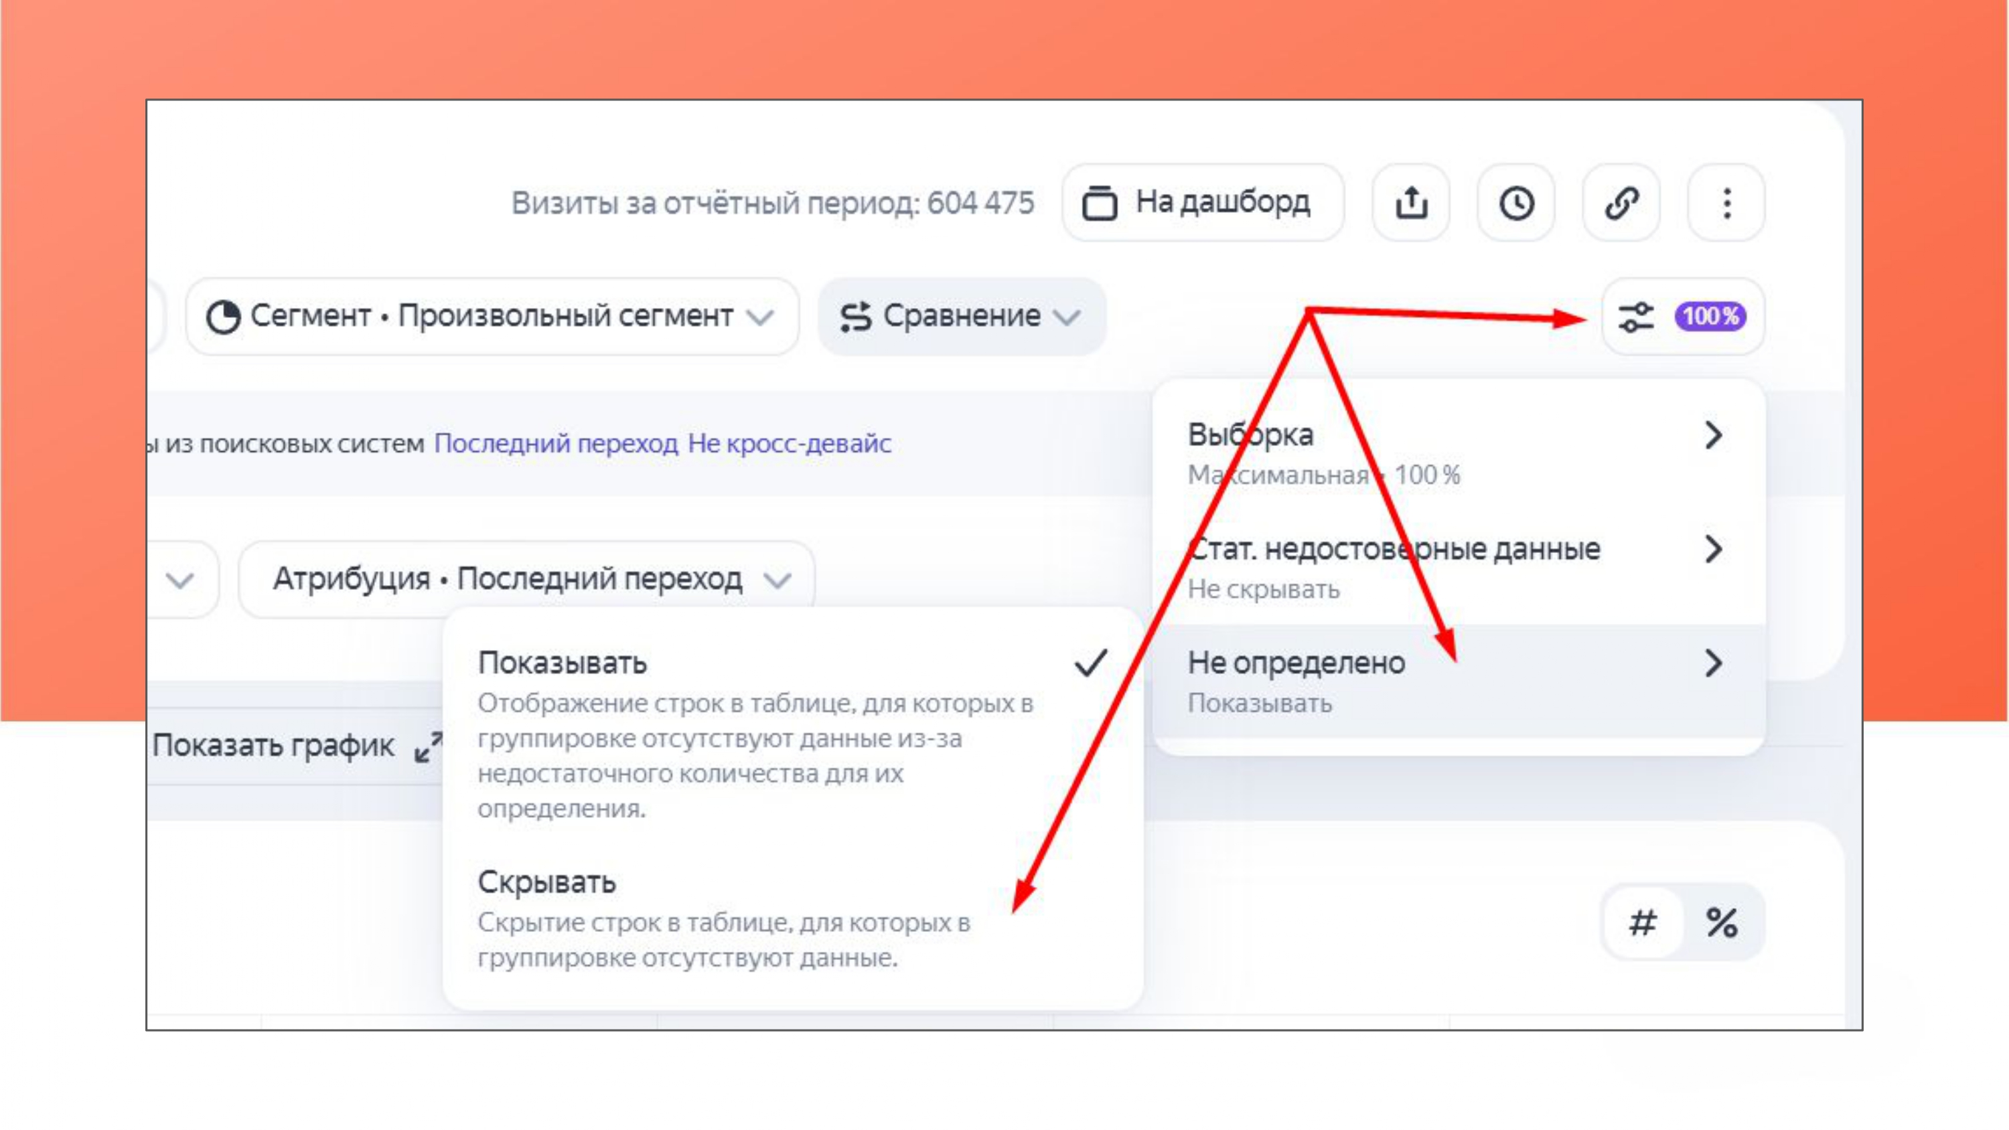
Task: Switch to # absolute numbers view
Action: click(1643, 922)
